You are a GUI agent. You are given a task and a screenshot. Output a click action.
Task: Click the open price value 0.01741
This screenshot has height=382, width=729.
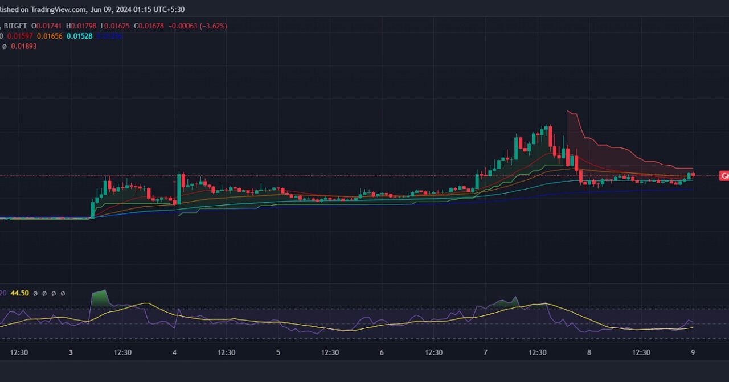(50, 26)
